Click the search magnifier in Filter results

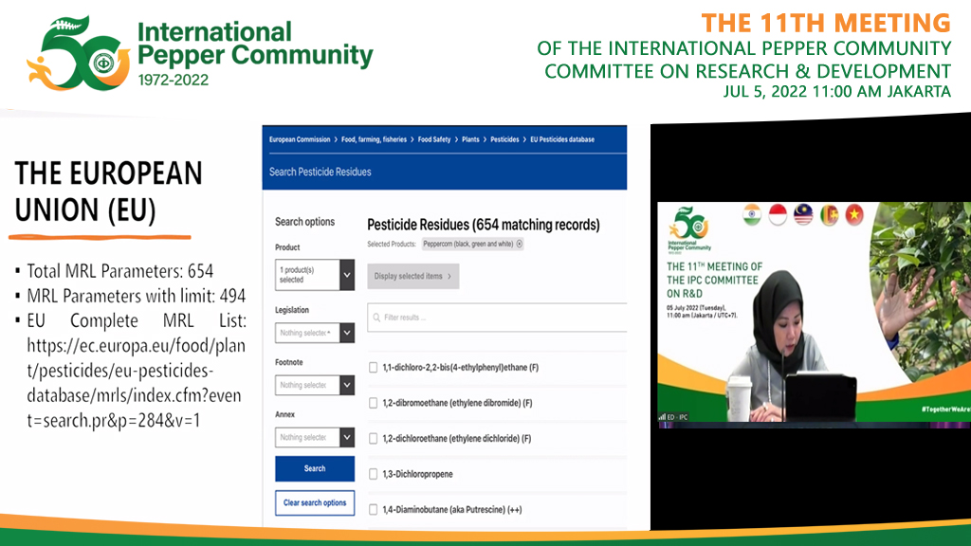(376, 318)
